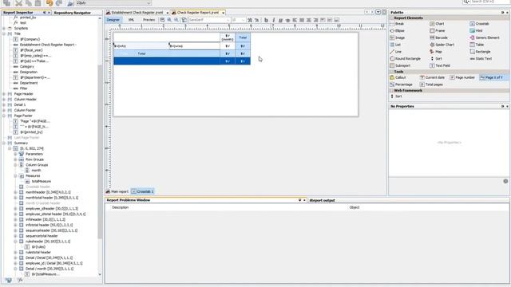Viewport: 511px width, 287px height.
Task: Select the Rectangle palette element
Action: 480,52
